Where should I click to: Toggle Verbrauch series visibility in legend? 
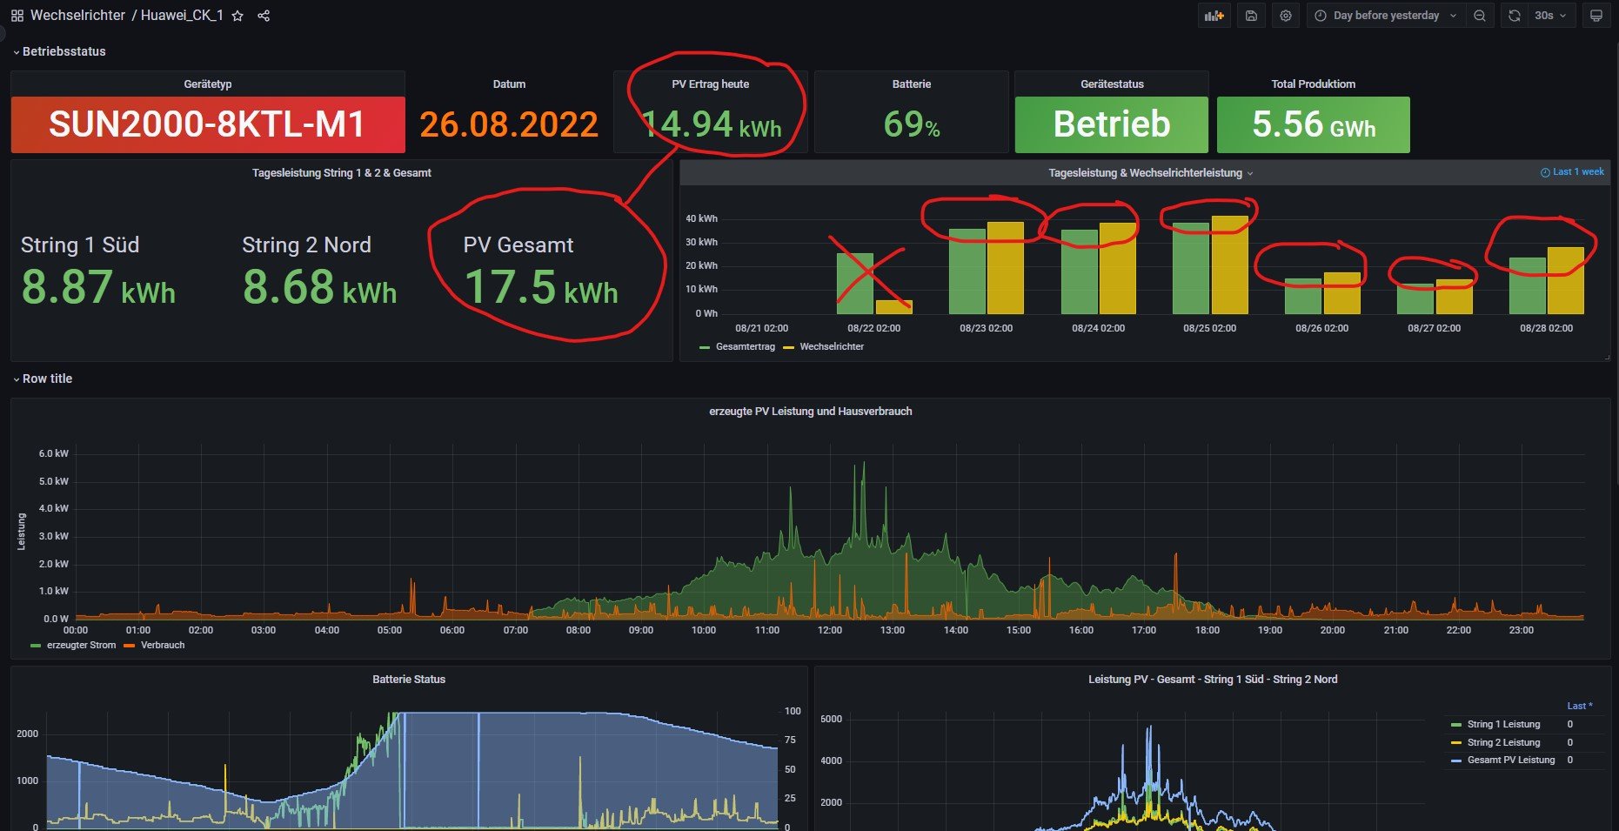(x=163, y=645)
